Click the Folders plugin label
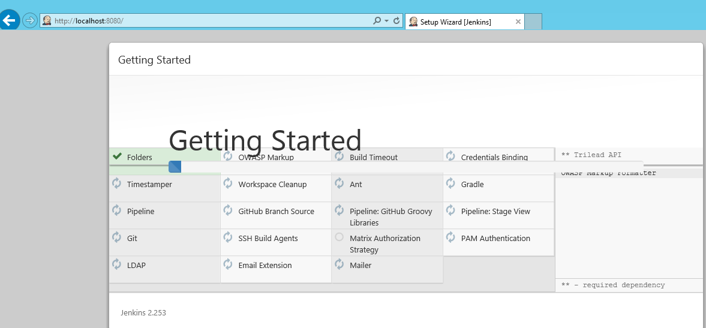 (x=140, y=158)
